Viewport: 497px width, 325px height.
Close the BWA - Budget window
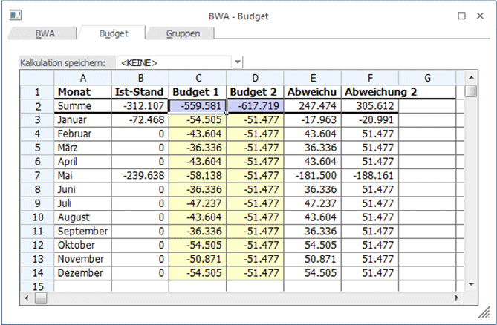point(482,15)
